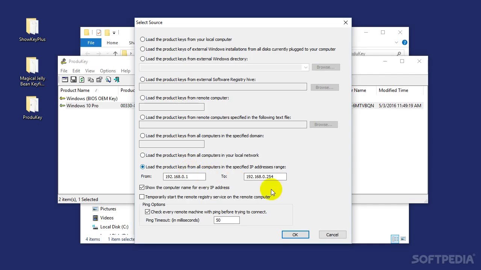Click Save floppy disk icon in ProduKey toolbar
The image size is (481, 270).
click(x=73, y=79)
